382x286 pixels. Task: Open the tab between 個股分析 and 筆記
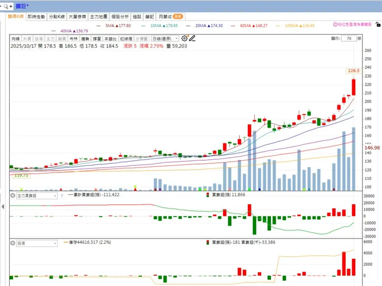click(137, 16)
